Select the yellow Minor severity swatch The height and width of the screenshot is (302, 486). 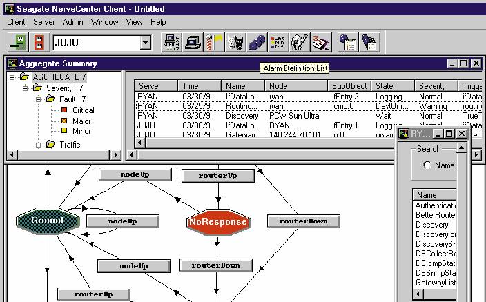[x=64, y=130]
